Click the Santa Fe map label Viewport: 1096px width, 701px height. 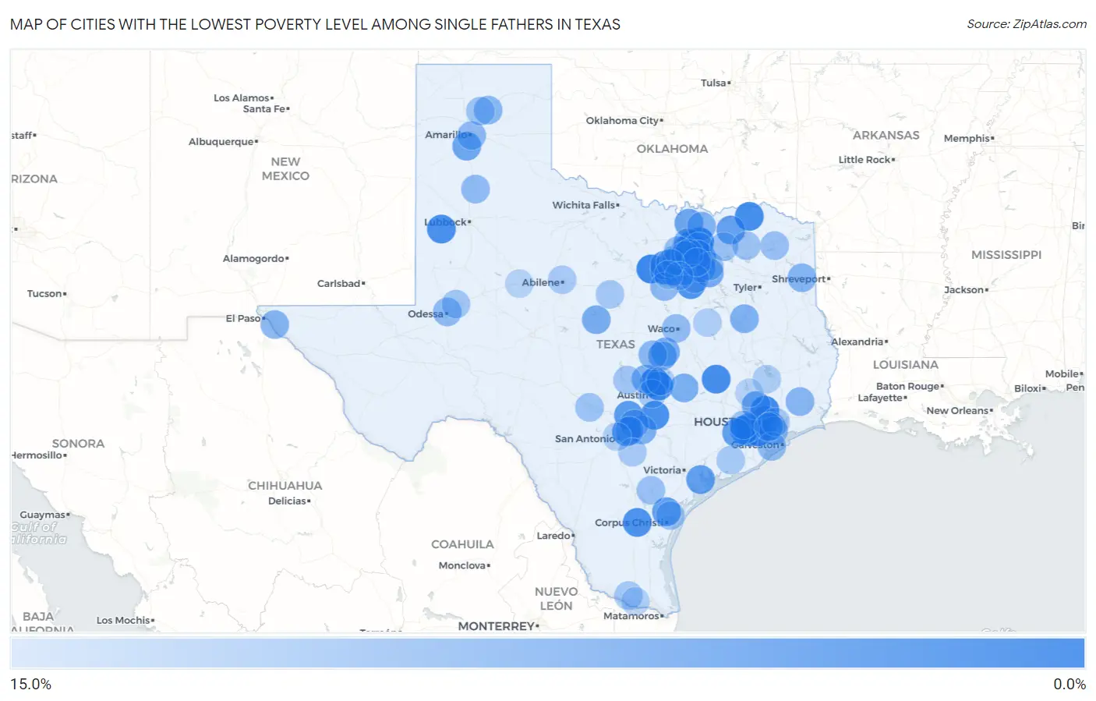pos(264,109)
